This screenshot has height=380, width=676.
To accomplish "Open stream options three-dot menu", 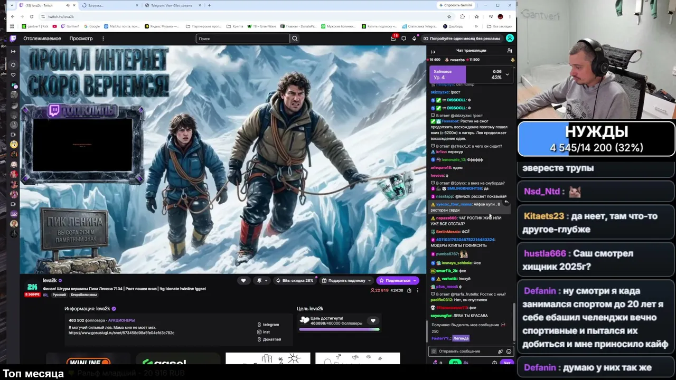I will (x=418, y=290).
